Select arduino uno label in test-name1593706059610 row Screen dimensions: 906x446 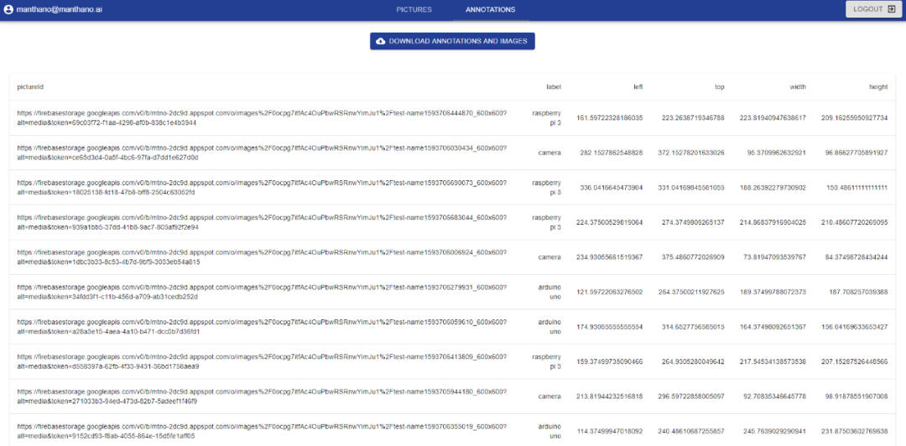pyautogui.click(x=549, y=327)
